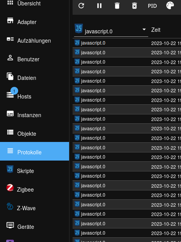Click the Zeit column header

(x=156, y=30)
